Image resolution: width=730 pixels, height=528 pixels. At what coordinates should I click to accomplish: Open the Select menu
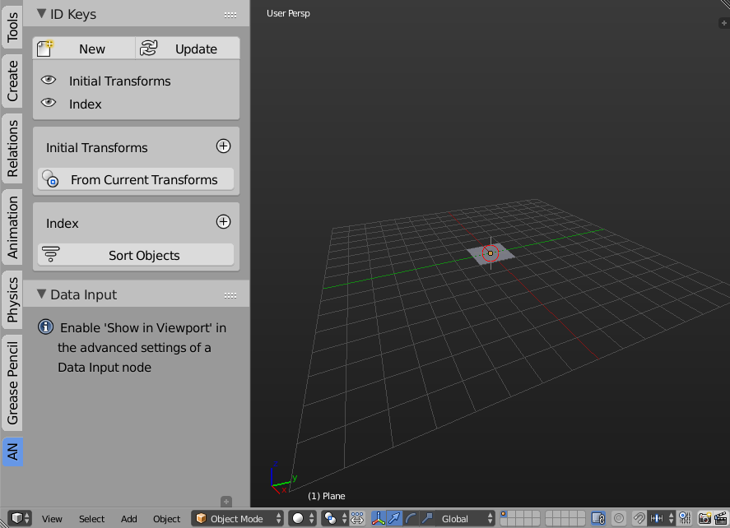click(x=91, y=519)
